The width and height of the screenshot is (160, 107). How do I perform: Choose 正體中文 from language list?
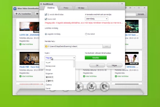pos(60,81)
